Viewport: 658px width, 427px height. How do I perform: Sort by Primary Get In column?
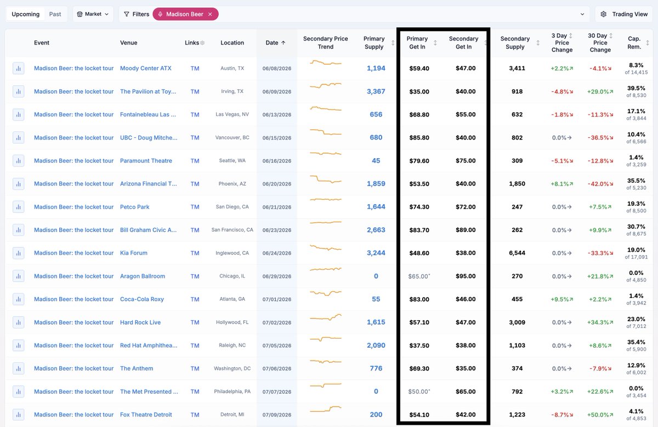pyautogui.click(x=435, y=43)
